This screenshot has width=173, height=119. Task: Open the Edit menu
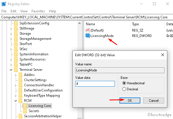[x=13, y=11]
